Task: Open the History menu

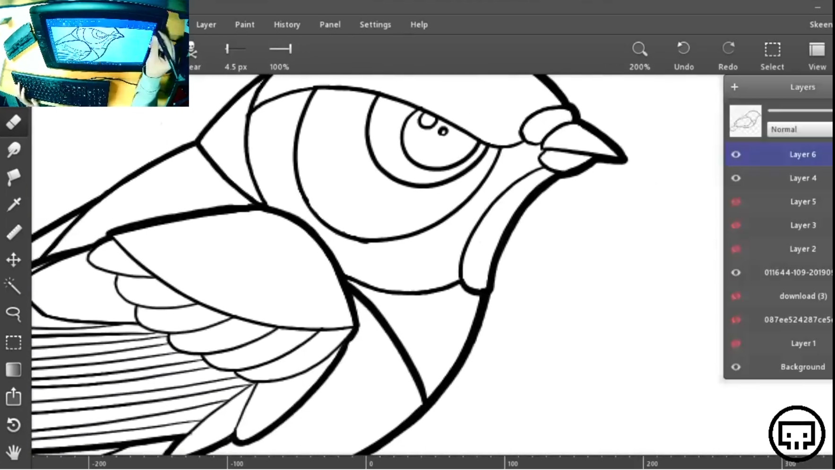Action: (x=287, y=25)
